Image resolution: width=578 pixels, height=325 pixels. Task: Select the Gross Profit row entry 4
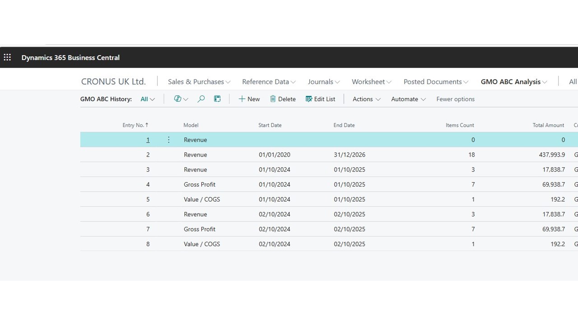click(x=329, y=184)
